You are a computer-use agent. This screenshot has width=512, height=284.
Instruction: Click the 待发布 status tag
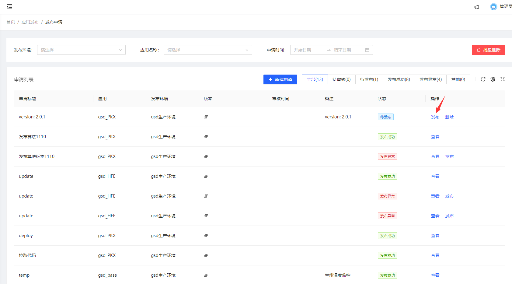point(386,117)
